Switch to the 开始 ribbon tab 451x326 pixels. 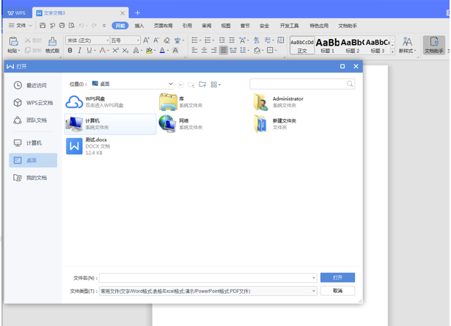click(120, 26)
